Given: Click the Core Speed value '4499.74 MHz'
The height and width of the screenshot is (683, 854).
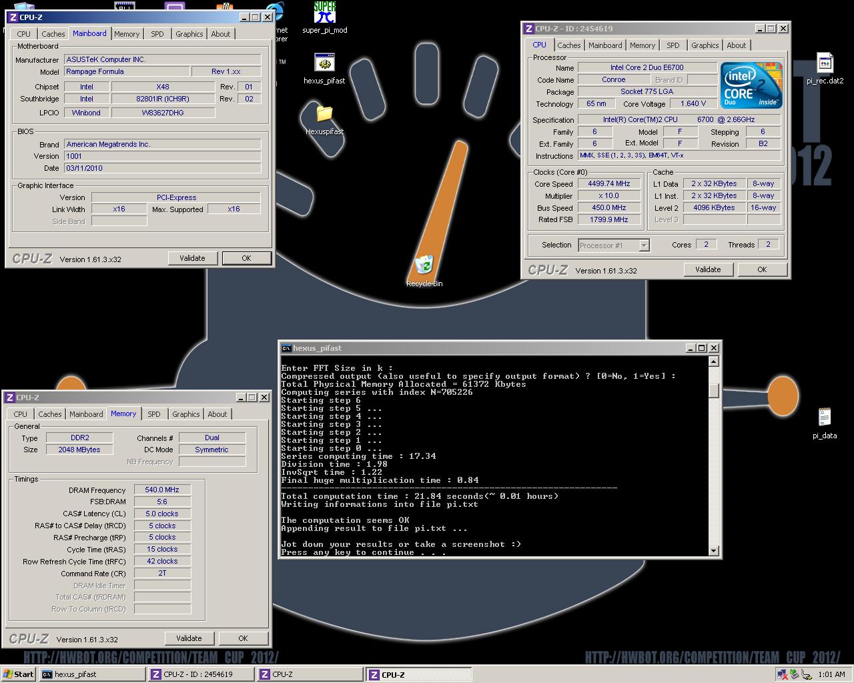Looking at the screenshot, I should point(608,184).
